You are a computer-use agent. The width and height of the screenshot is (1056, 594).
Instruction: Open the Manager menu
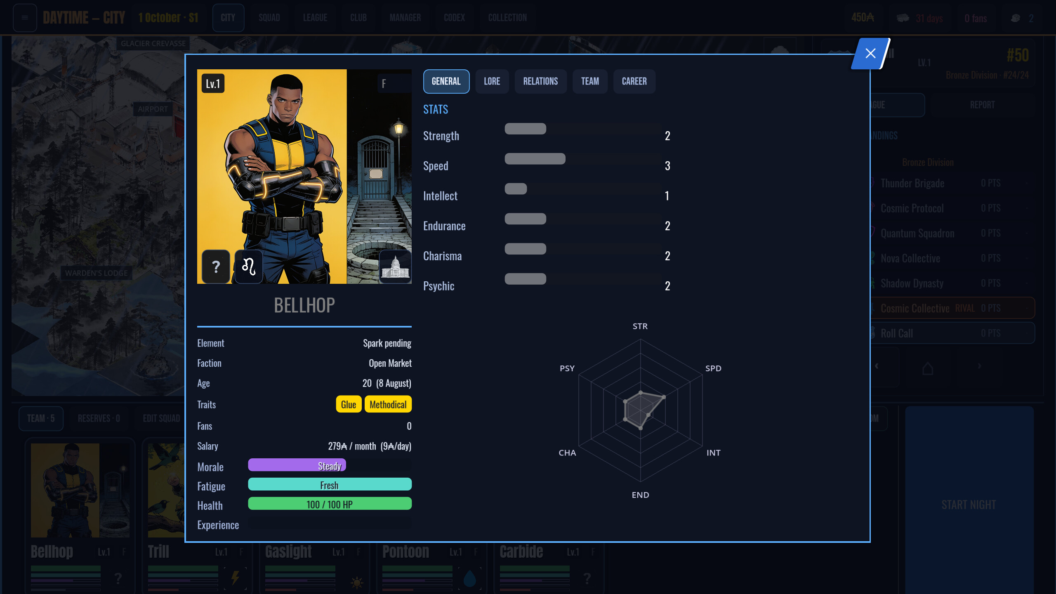pos(405,18)
